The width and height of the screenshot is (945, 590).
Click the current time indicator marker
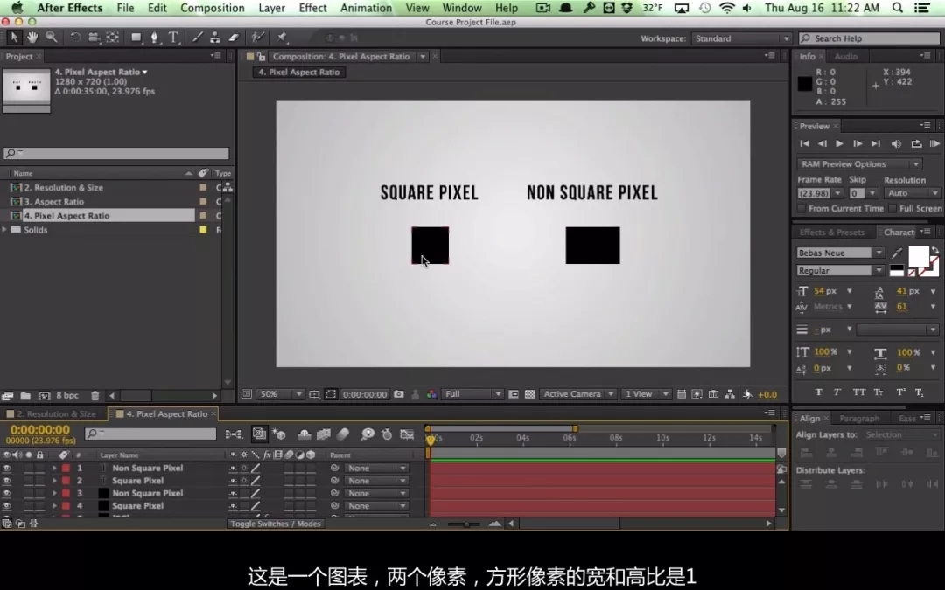430,439
